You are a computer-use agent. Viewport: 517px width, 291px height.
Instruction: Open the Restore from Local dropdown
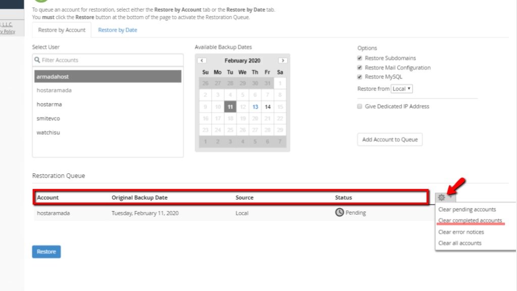[401, 89]
